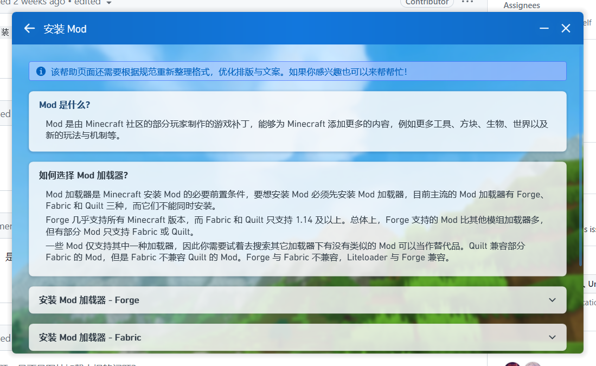The image size is (596, 366).
Task: Click the blue help-page notice banner
Action: point(298,72)
